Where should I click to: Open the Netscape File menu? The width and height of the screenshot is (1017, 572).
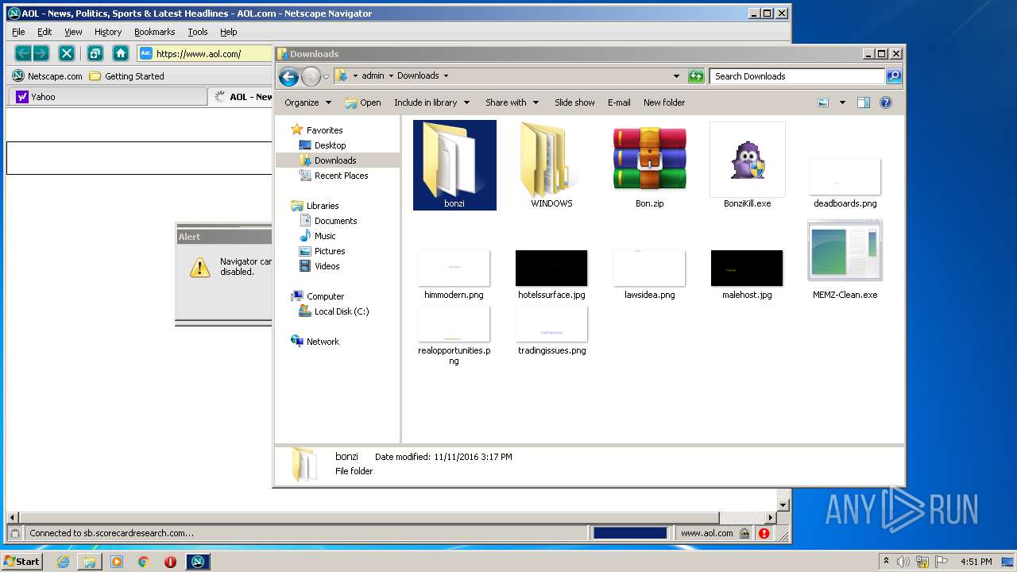[x=18, y=32]
